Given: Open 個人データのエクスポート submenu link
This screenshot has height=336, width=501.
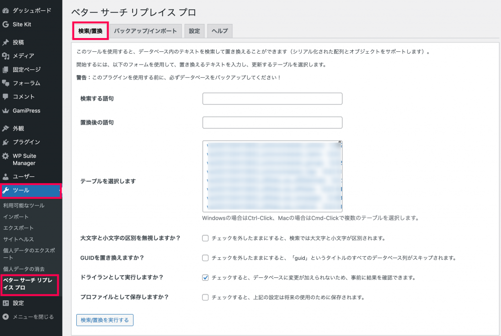Looking at the screenshot, I should [x=29, y=254].
